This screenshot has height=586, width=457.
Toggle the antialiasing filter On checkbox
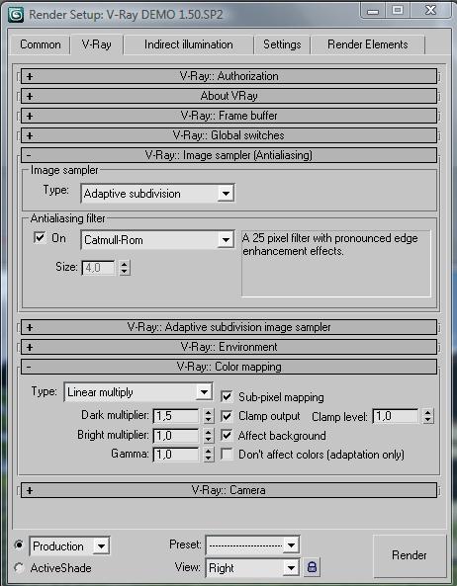pyautogui.click(x=40, y=238)
